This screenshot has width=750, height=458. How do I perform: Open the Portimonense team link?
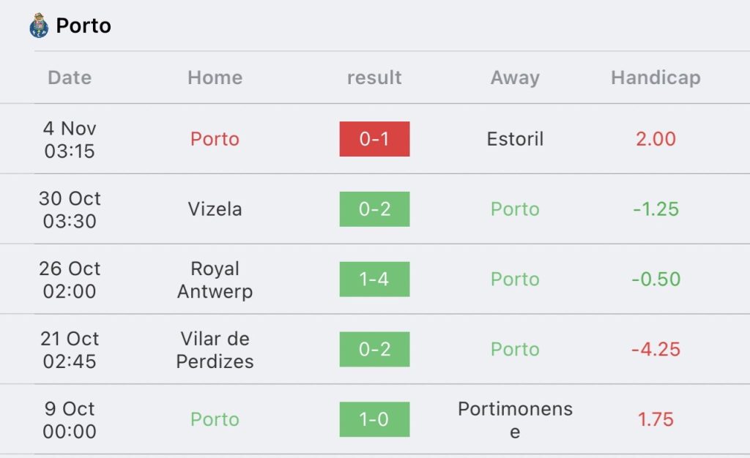[515, 420]
